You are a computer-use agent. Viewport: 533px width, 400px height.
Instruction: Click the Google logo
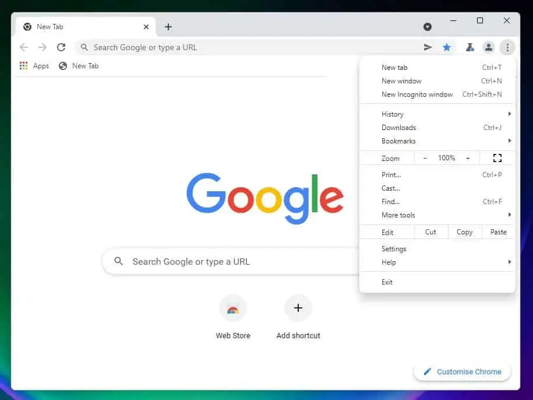tap(265, 198)
